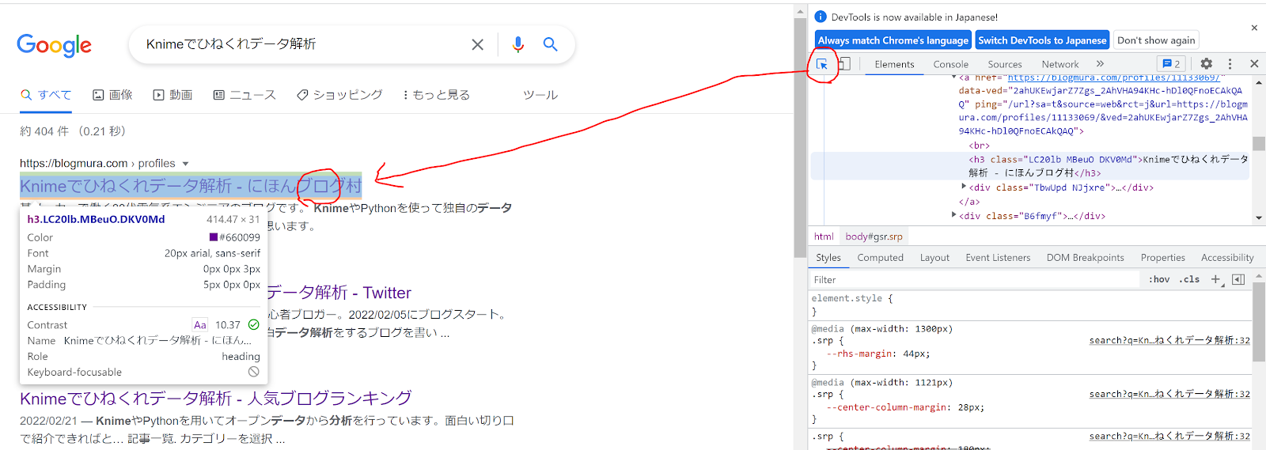This screenshot has width=1266, height=450.
Task: Select the br node in DOM tree
Action: click(x=980, y=146)
